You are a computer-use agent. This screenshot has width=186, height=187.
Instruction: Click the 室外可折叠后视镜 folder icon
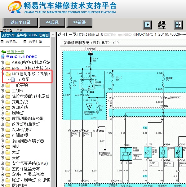(8, 175)
